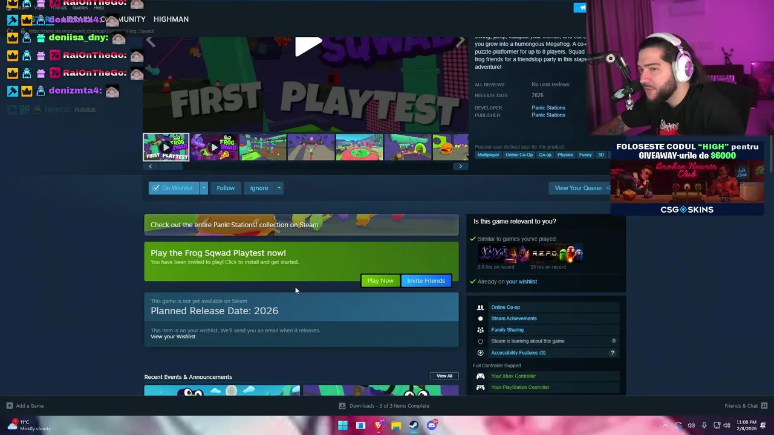Click the Family Sharing icon

point(480,330)
